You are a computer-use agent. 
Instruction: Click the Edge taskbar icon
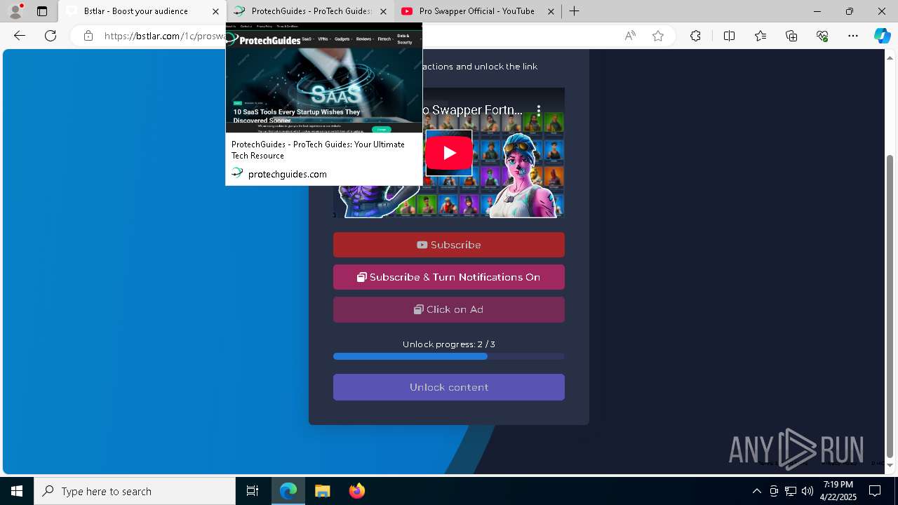(x=288, y=491)
